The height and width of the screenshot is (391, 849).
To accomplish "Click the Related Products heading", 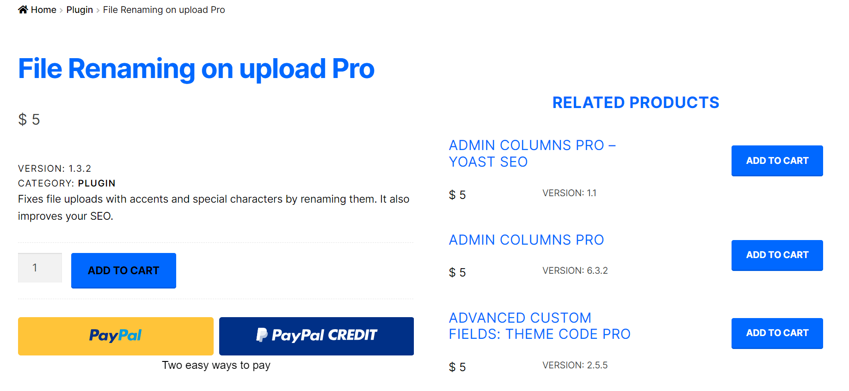I will [x=636, y=102].
